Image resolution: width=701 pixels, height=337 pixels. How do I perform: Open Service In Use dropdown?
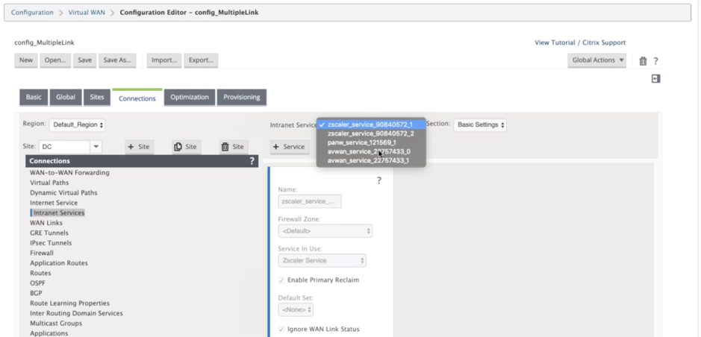click(322, 261)
